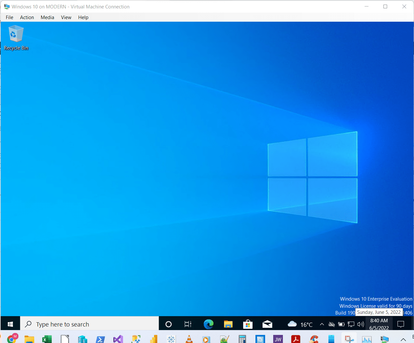Open Adobe Acrobat Reader on the taskbar
The width and height of the screenshot is (414, 343).
pos(295,339)
